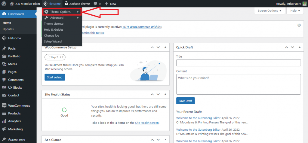Image resolution: width=308 pixels, height=143 pixels.
Task: Click the Posts pushpin icon
Action: click(4, 48)
